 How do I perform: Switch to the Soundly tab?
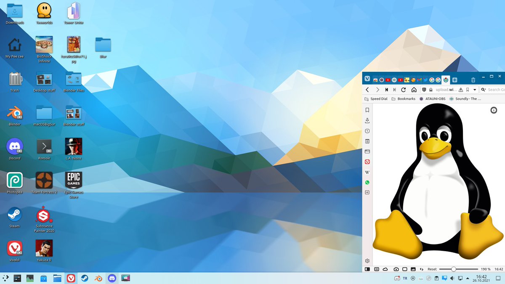coord(394,80)
